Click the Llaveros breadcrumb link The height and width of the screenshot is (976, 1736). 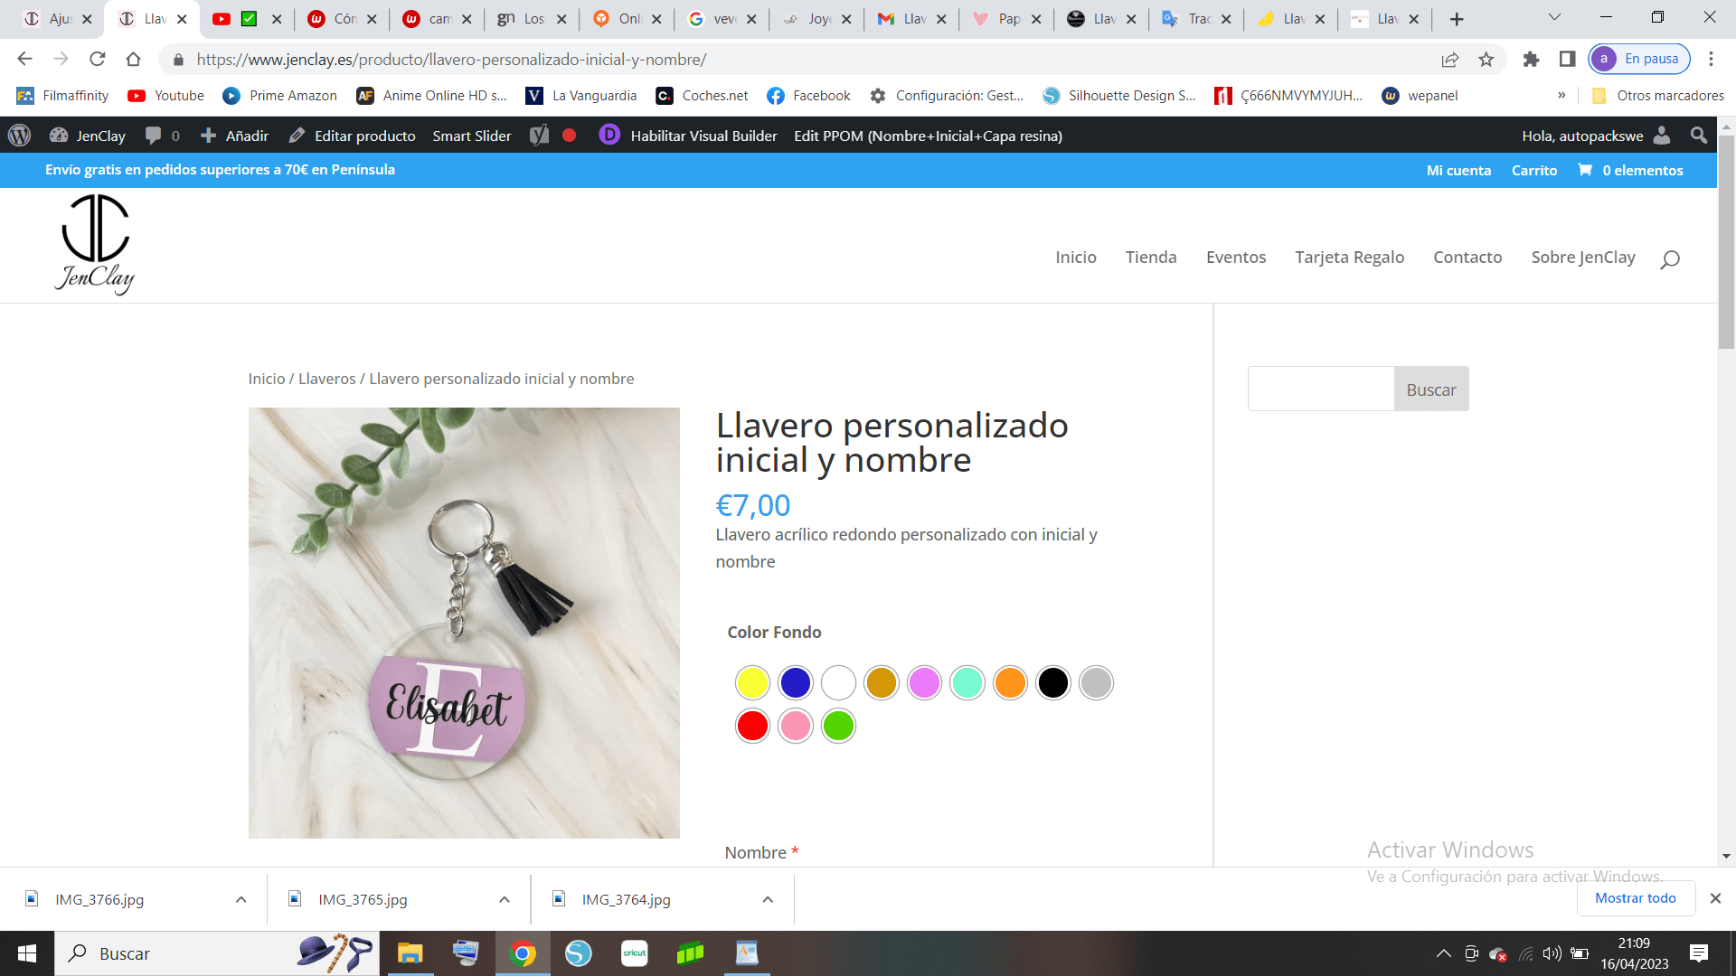(327, 379)
